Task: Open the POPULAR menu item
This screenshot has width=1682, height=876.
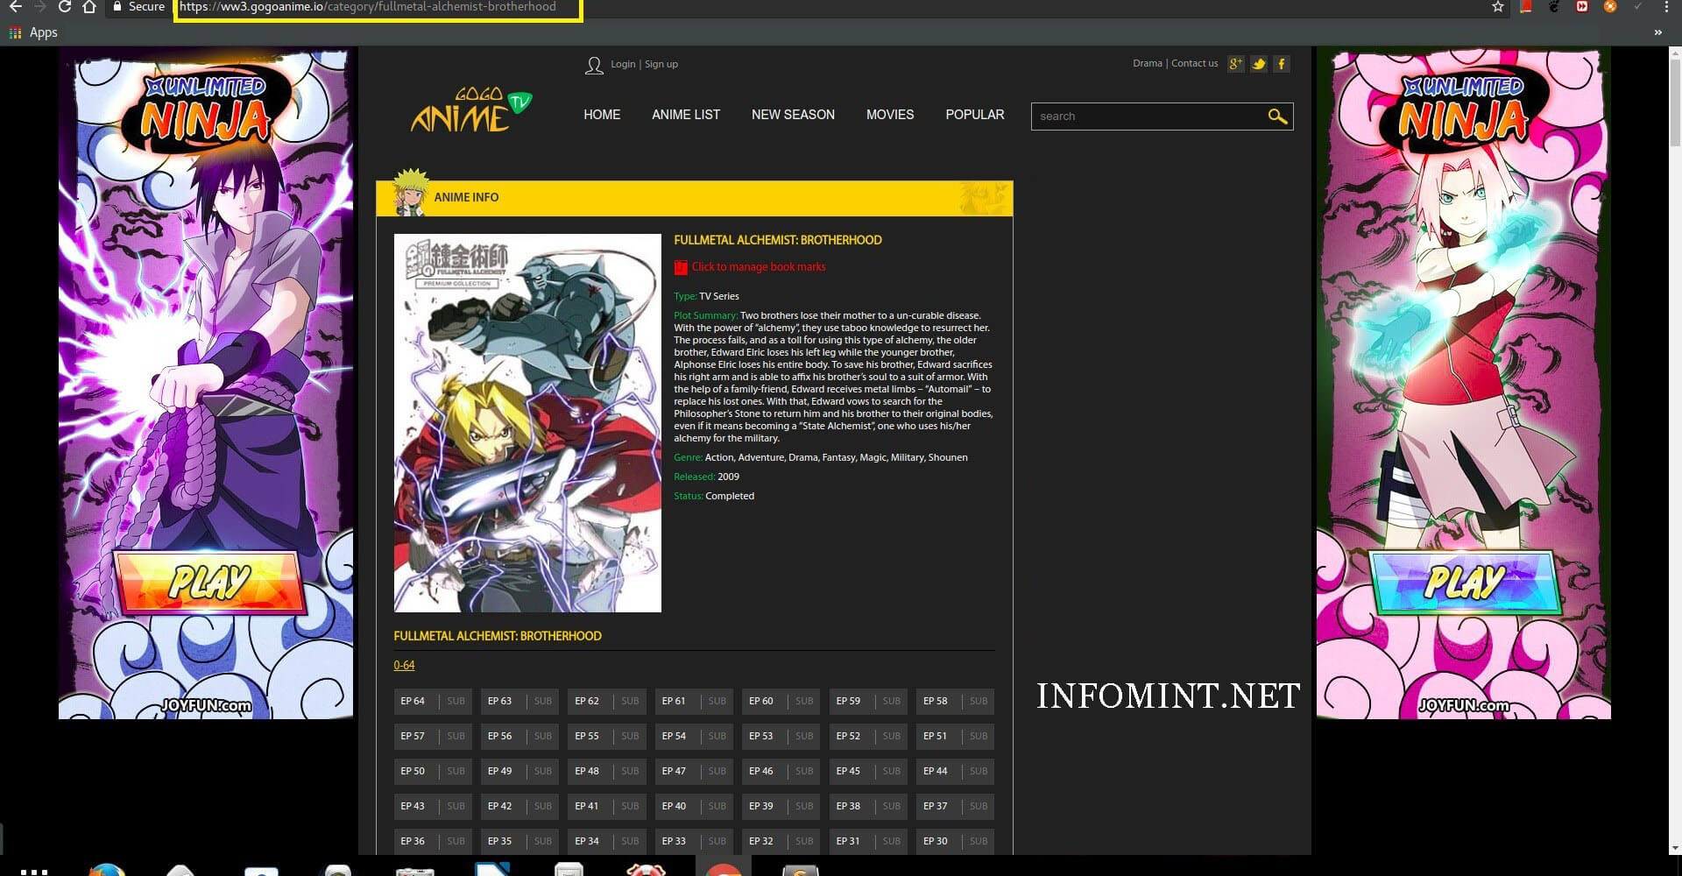Action: pos(975,115)
